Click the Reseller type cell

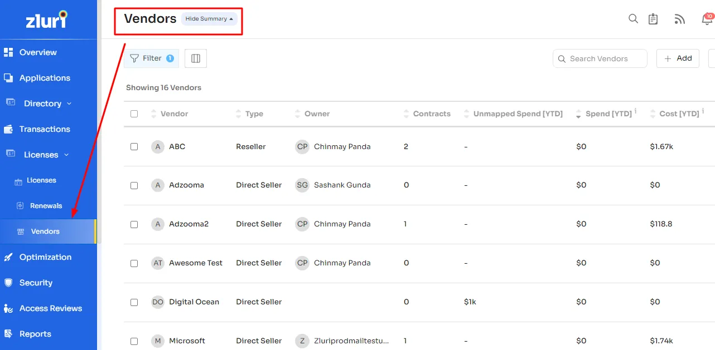251,146
